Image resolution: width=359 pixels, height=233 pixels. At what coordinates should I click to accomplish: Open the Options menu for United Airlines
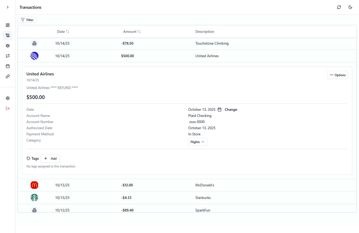point(337,75)
